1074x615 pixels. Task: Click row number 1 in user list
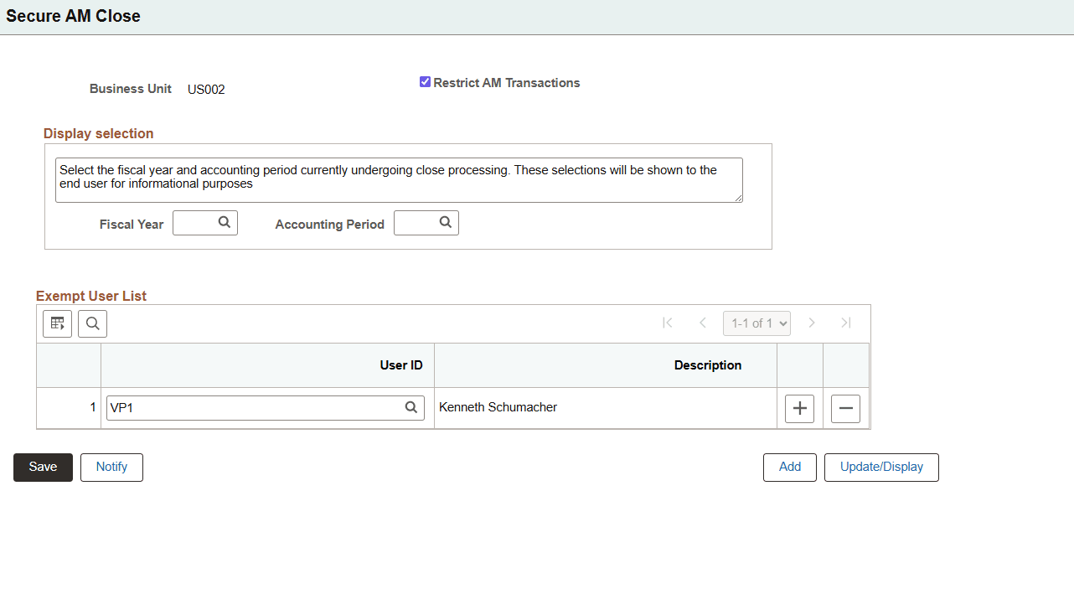93,407
